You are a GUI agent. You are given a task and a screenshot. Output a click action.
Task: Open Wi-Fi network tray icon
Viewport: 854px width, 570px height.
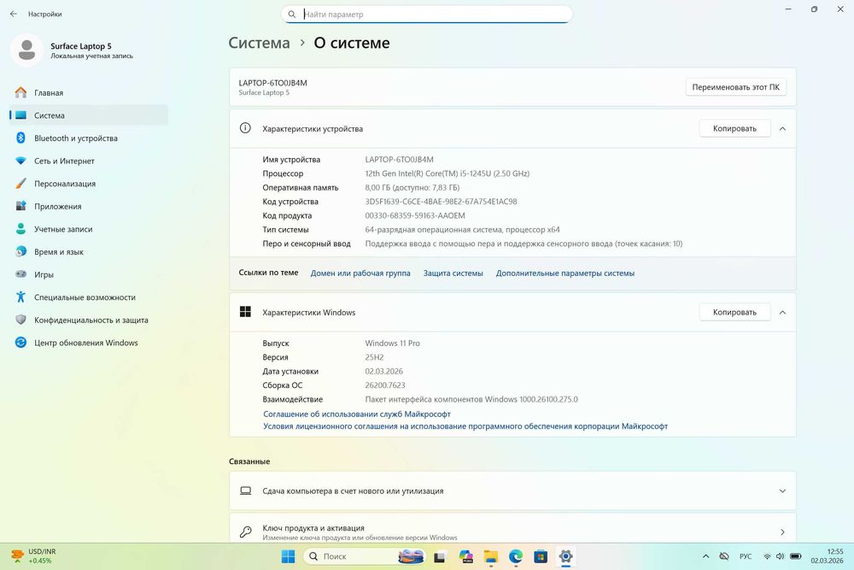[767, 556]
